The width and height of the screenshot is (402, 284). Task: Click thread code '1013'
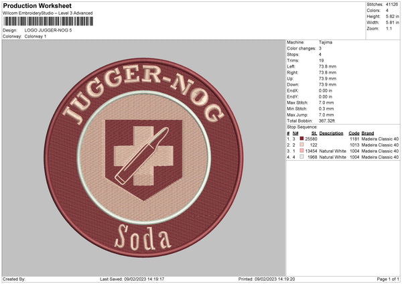point(354,145)
